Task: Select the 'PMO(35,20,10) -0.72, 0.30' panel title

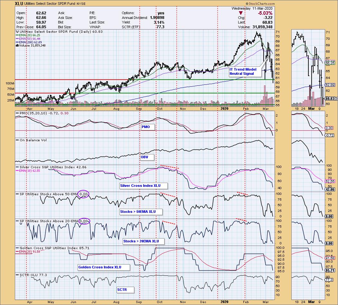Action: (42, 113)
